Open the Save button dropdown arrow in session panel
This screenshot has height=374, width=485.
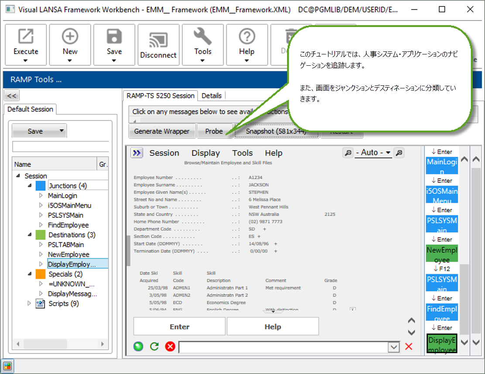point(61,131)
